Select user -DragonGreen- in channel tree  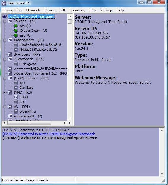tap(33, 31)
